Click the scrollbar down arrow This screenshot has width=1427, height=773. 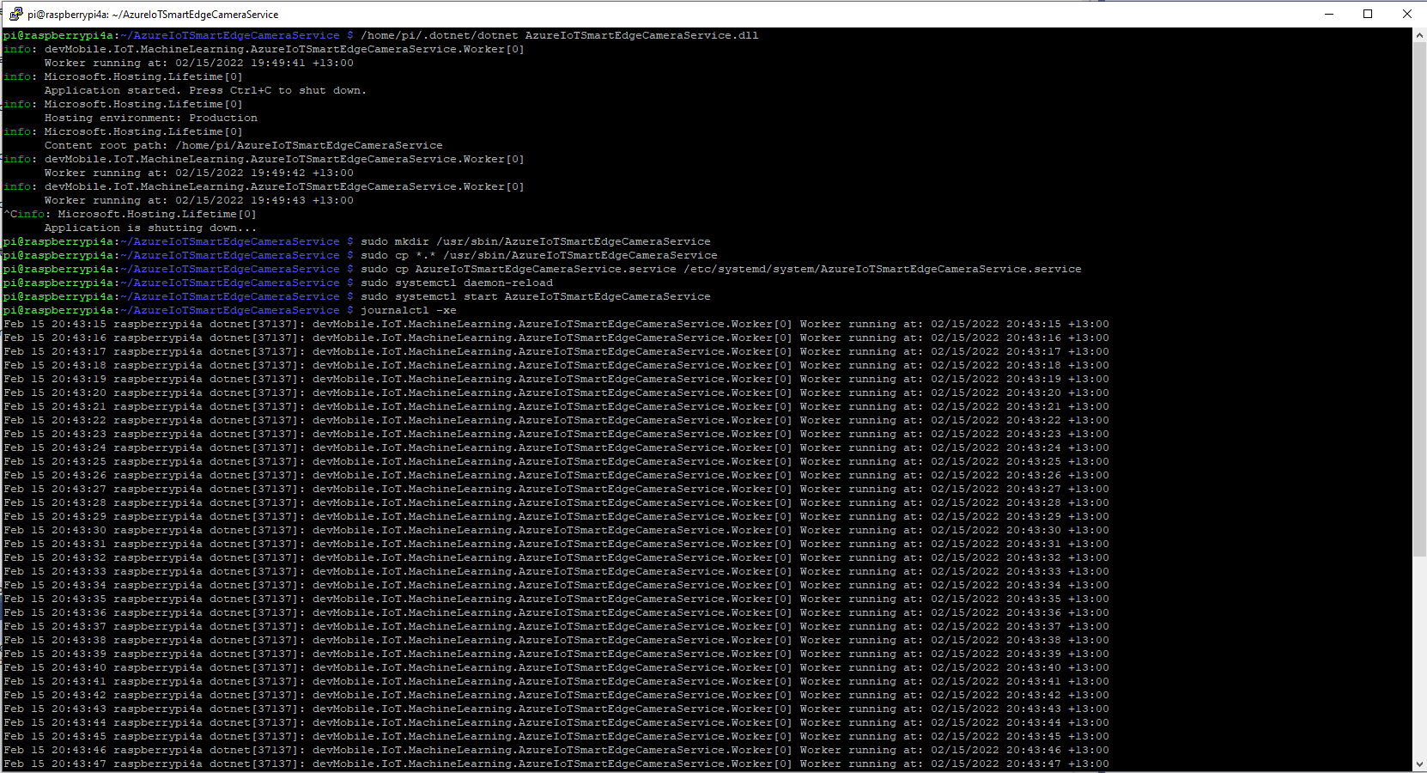pyautogui.click(x=1419, y=764)
